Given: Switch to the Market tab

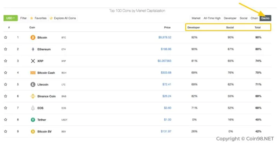Looking at the screenshot, I should coord(196,18).
